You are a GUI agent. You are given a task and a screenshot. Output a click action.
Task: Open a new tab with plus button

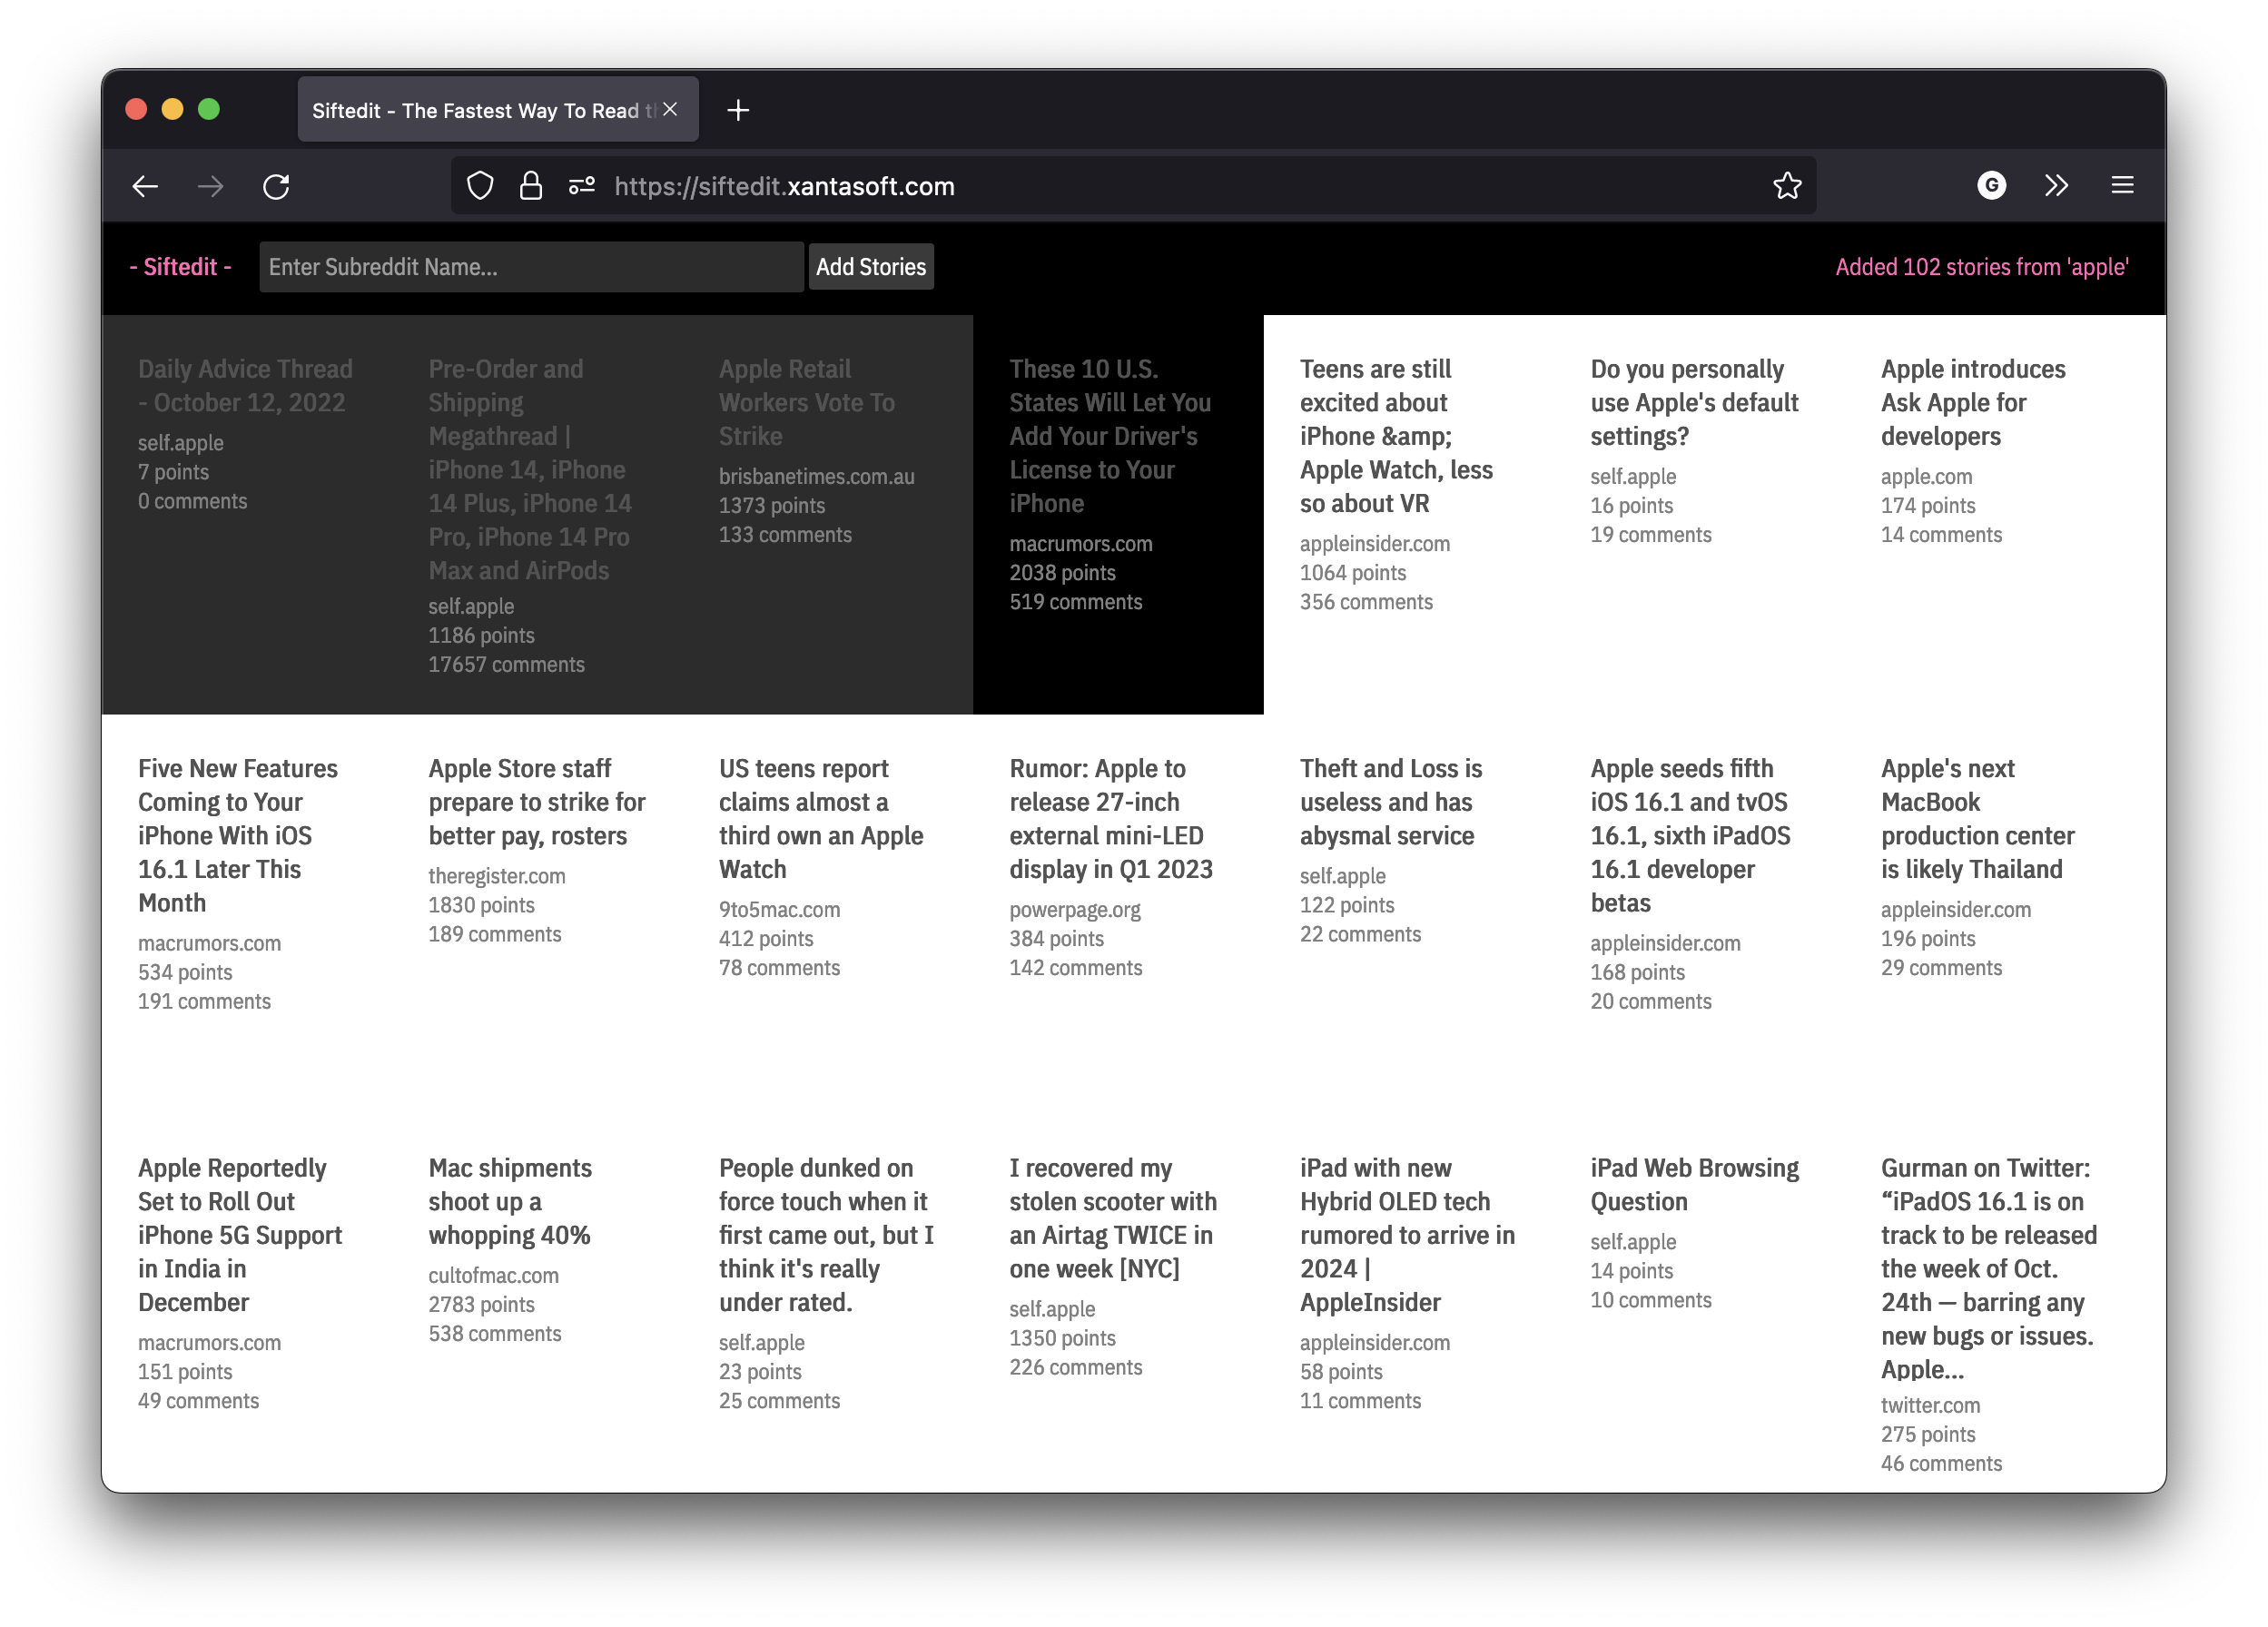(738, 110)
